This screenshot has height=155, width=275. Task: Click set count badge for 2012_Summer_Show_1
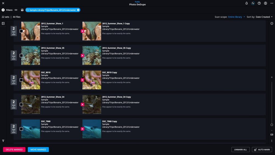(x=14, y=31)
